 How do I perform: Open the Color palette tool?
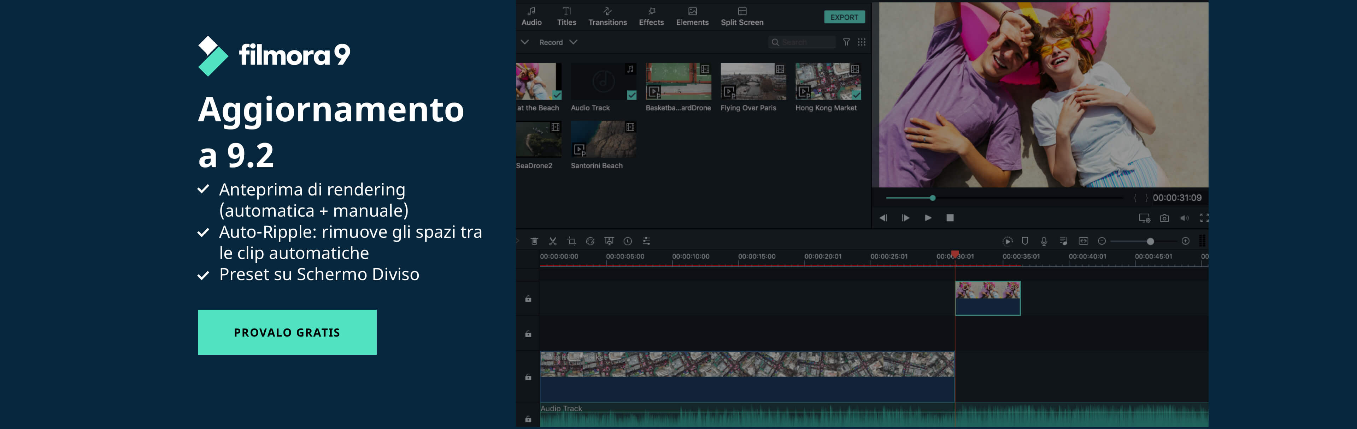(x=590, y=241)
